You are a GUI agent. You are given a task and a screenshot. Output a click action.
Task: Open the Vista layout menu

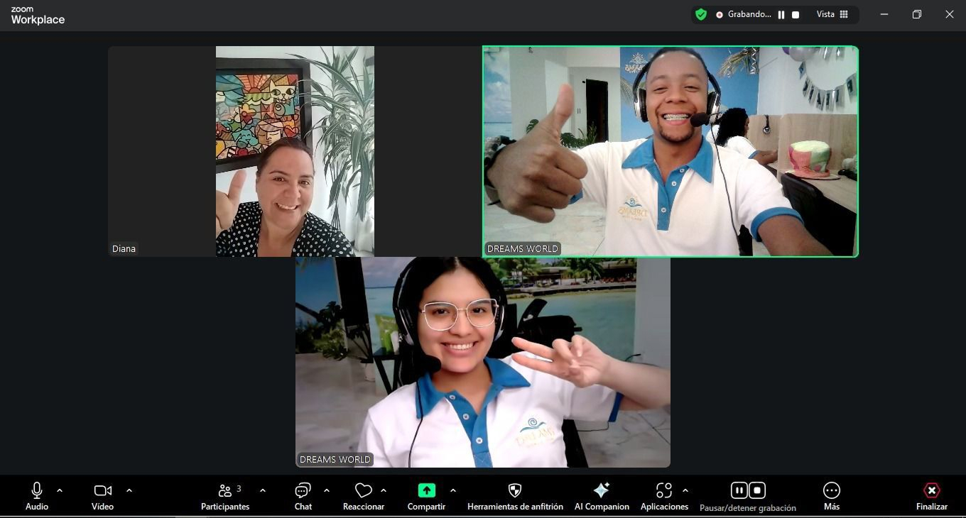(x=832, y=14)
